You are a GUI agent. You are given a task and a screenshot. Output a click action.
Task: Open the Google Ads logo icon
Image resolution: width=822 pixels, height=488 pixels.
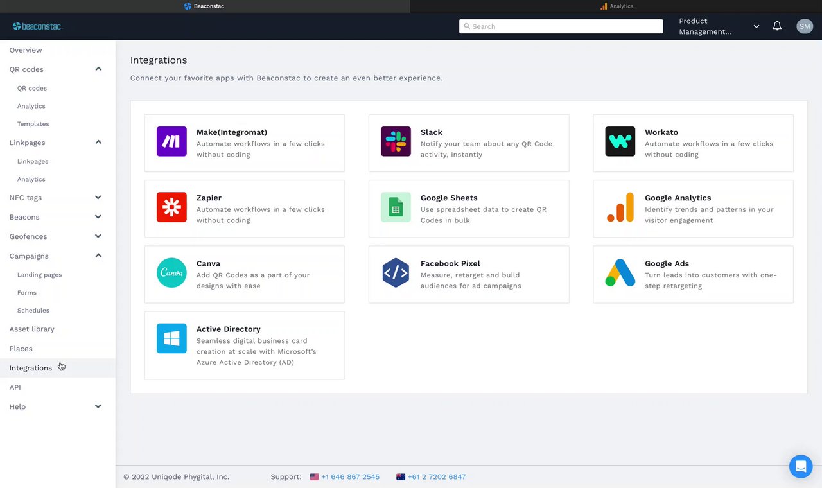pyautogui.click(x=620, y=273)
